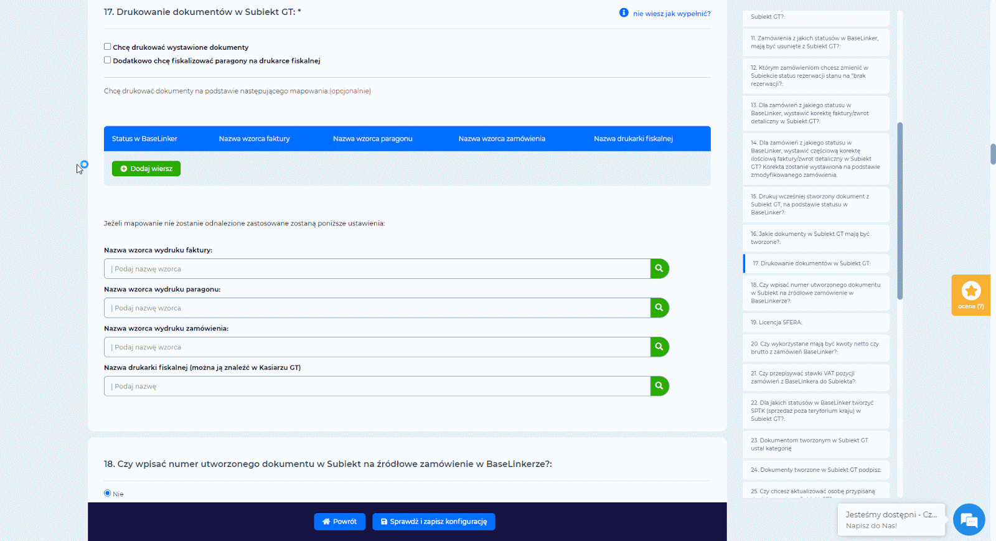
Task: Jump to sidebar item '13. Dla zamówień z jakiego statusu'
Action: pyautogui.click(x=815, y=113)
